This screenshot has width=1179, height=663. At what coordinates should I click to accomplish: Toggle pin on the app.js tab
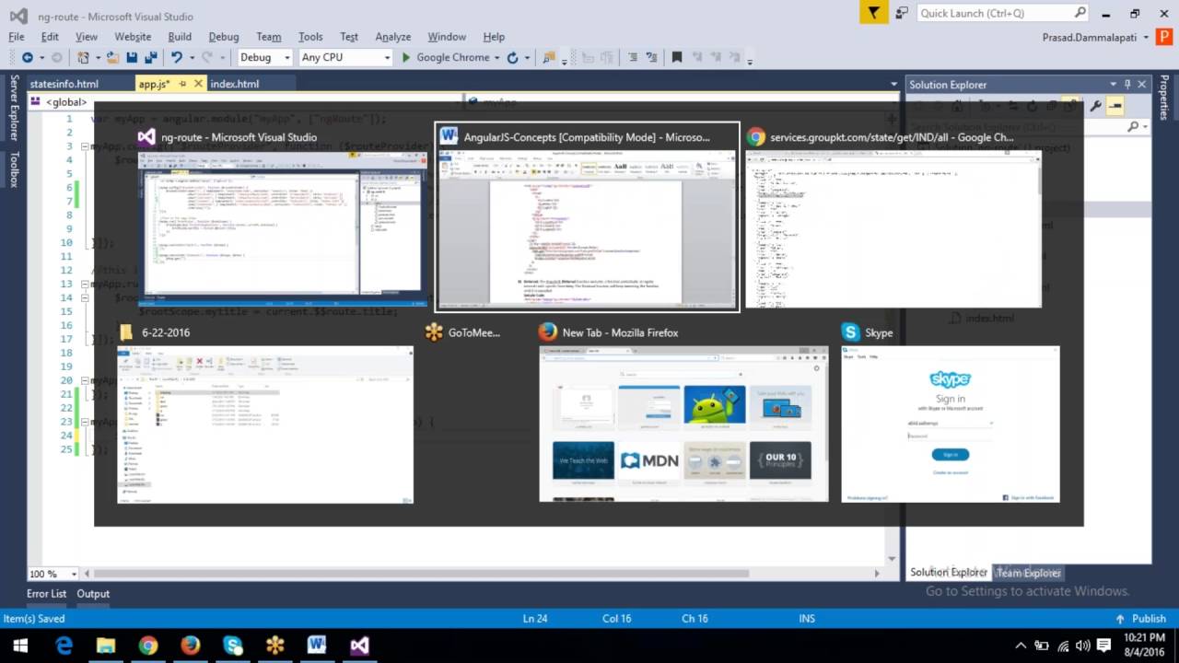[182, 84]
